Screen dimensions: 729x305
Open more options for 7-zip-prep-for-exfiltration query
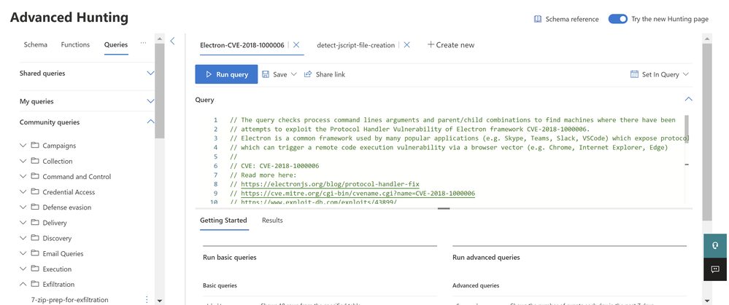pyautogui.click(x=147, y=299)
